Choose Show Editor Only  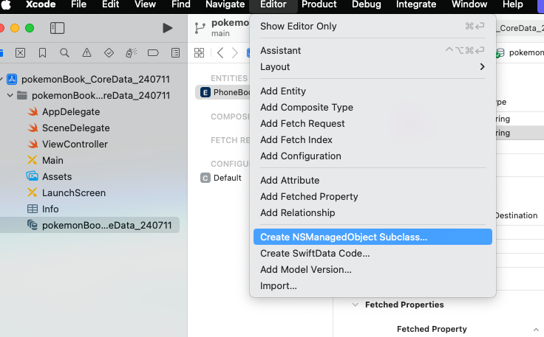point(373,27)
